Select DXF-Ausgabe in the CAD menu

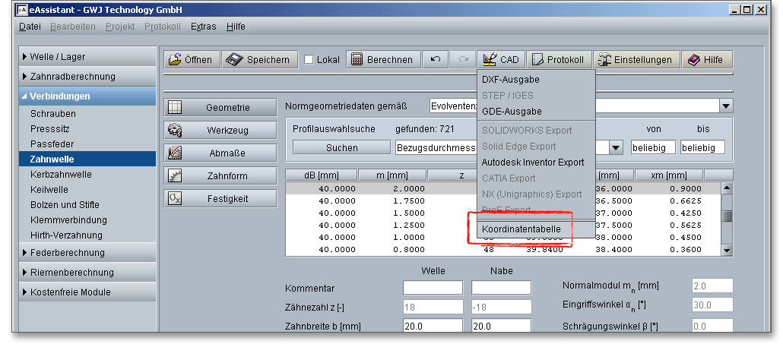click(x=511, y=80)
